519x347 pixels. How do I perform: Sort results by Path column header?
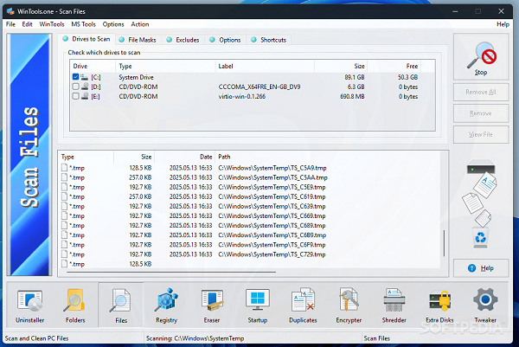pos(328,157)
